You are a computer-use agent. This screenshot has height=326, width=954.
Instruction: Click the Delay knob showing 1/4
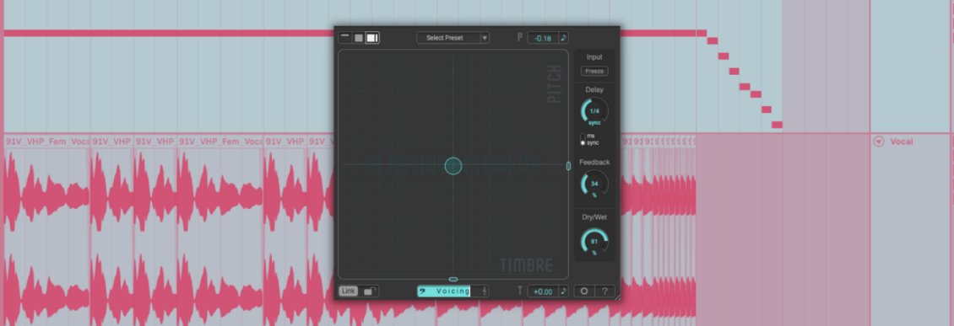tap(594, 111)
